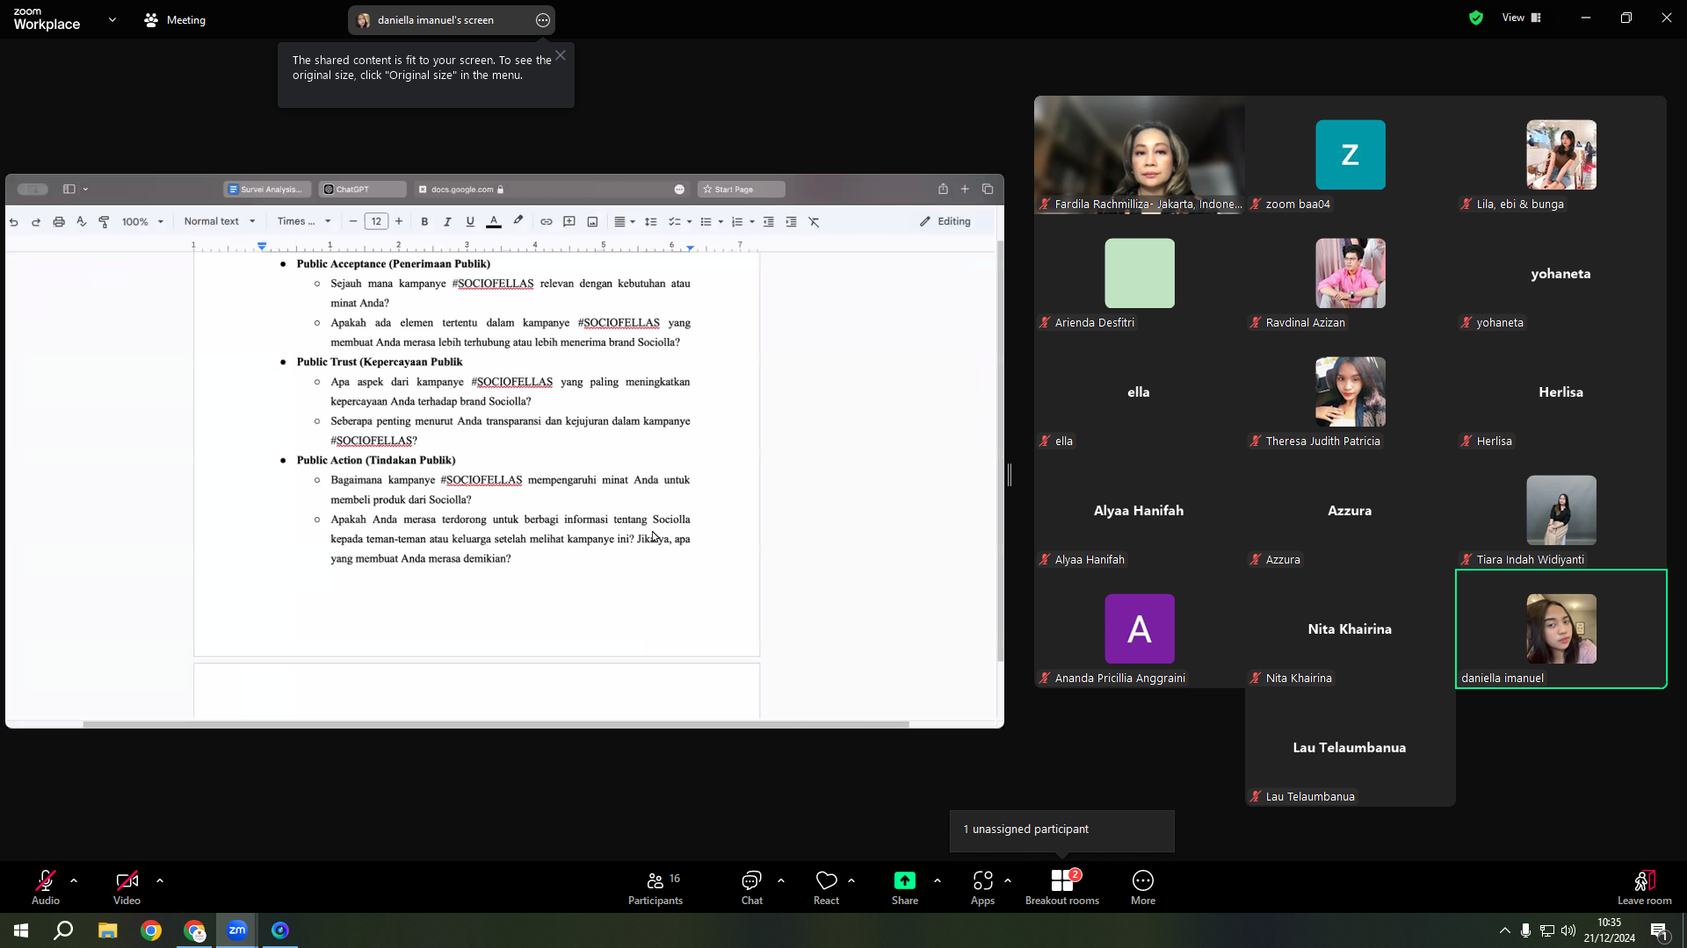Click the clear formatting icon
Screen dimensions: 1687x948
tap(815, 222)
